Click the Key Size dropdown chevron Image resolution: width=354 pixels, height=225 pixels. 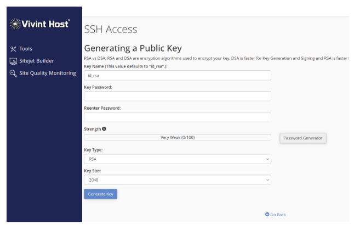point(267,180)
